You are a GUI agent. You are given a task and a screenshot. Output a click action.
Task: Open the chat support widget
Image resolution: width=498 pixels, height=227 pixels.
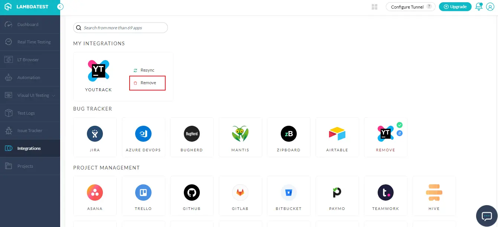tap(486, 216)
